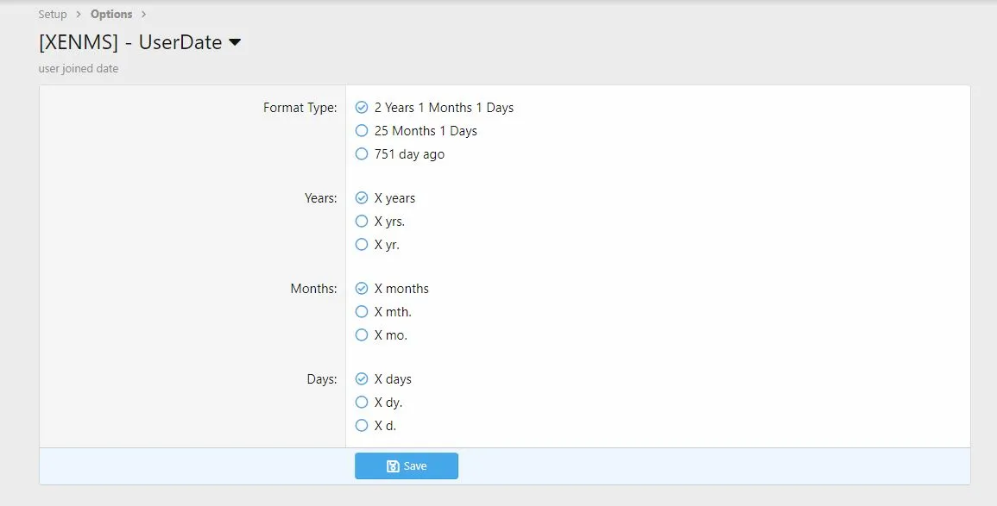This screenshot has height=506, width=997.
Task: Select the "X days" label option
Action: tap(362, 379)
